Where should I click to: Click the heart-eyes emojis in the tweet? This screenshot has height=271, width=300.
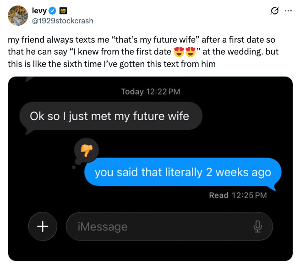(184, 52)
